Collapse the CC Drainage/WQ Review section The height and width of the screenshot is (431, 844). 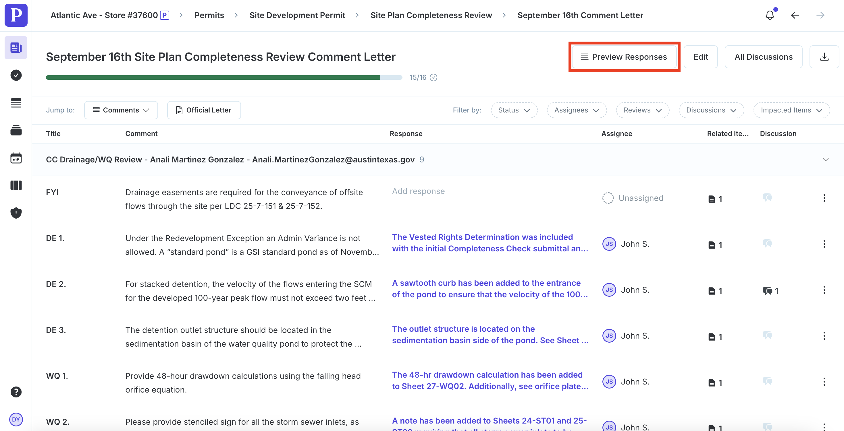825,160
